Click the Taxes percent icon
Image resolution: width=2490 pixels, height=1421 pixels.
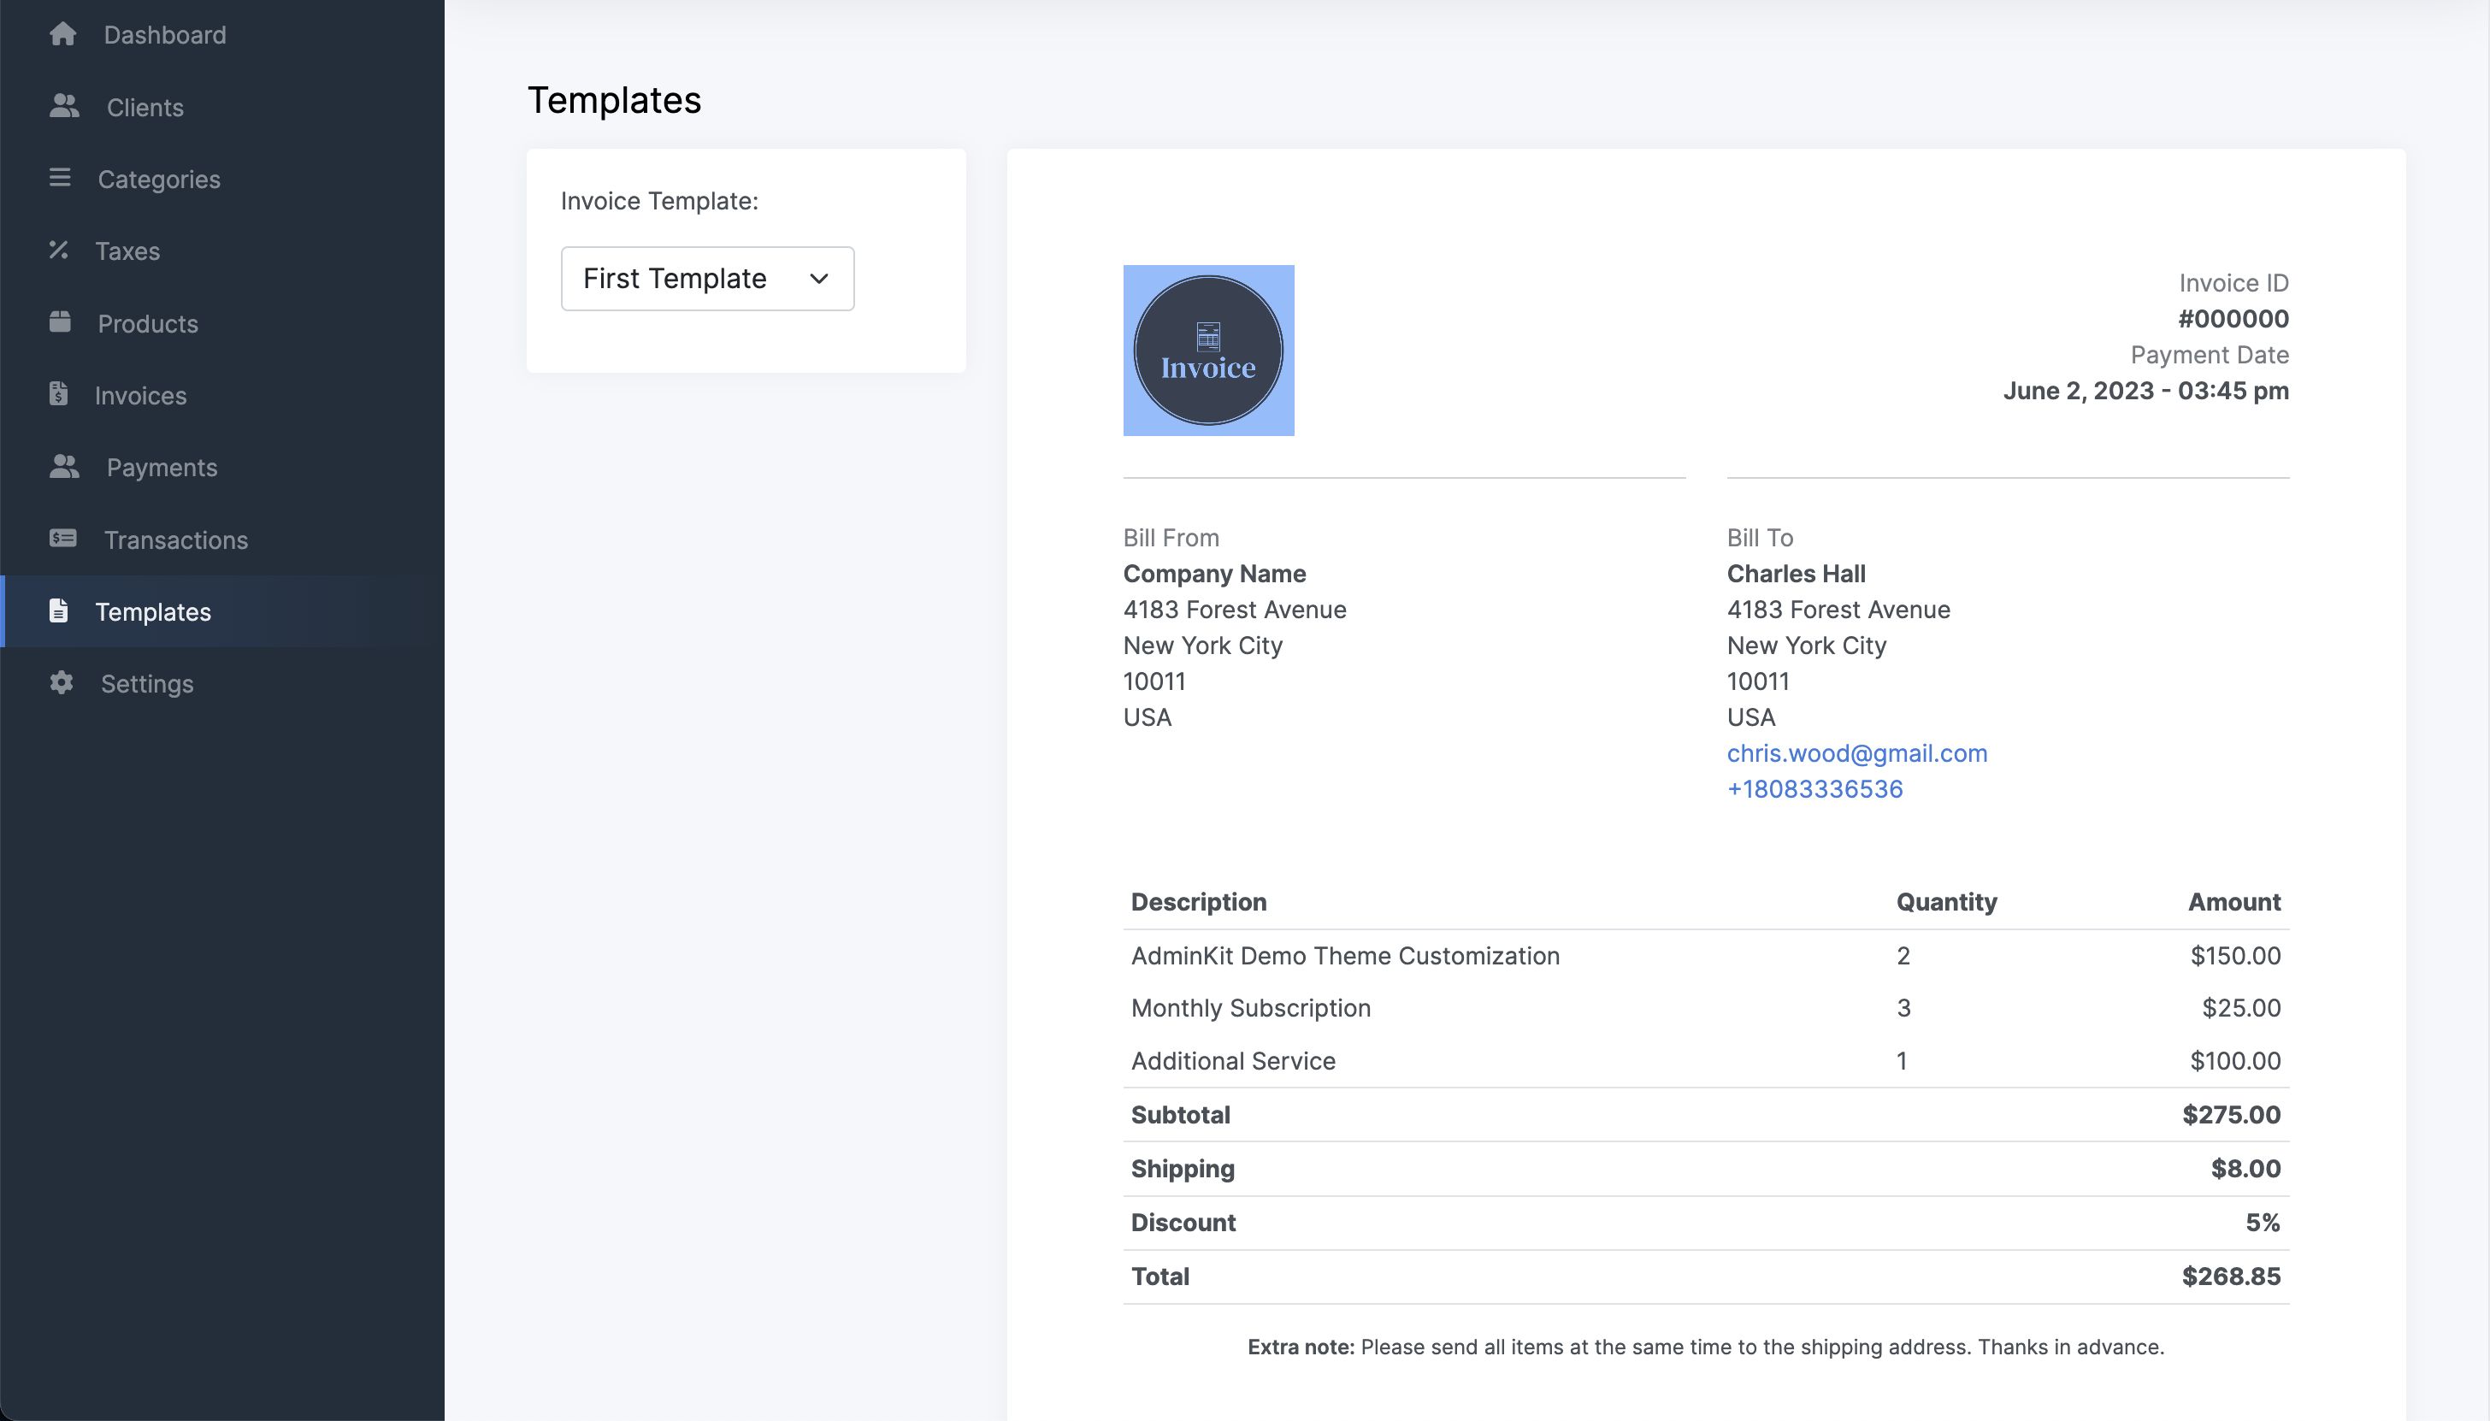pos(58,251)
